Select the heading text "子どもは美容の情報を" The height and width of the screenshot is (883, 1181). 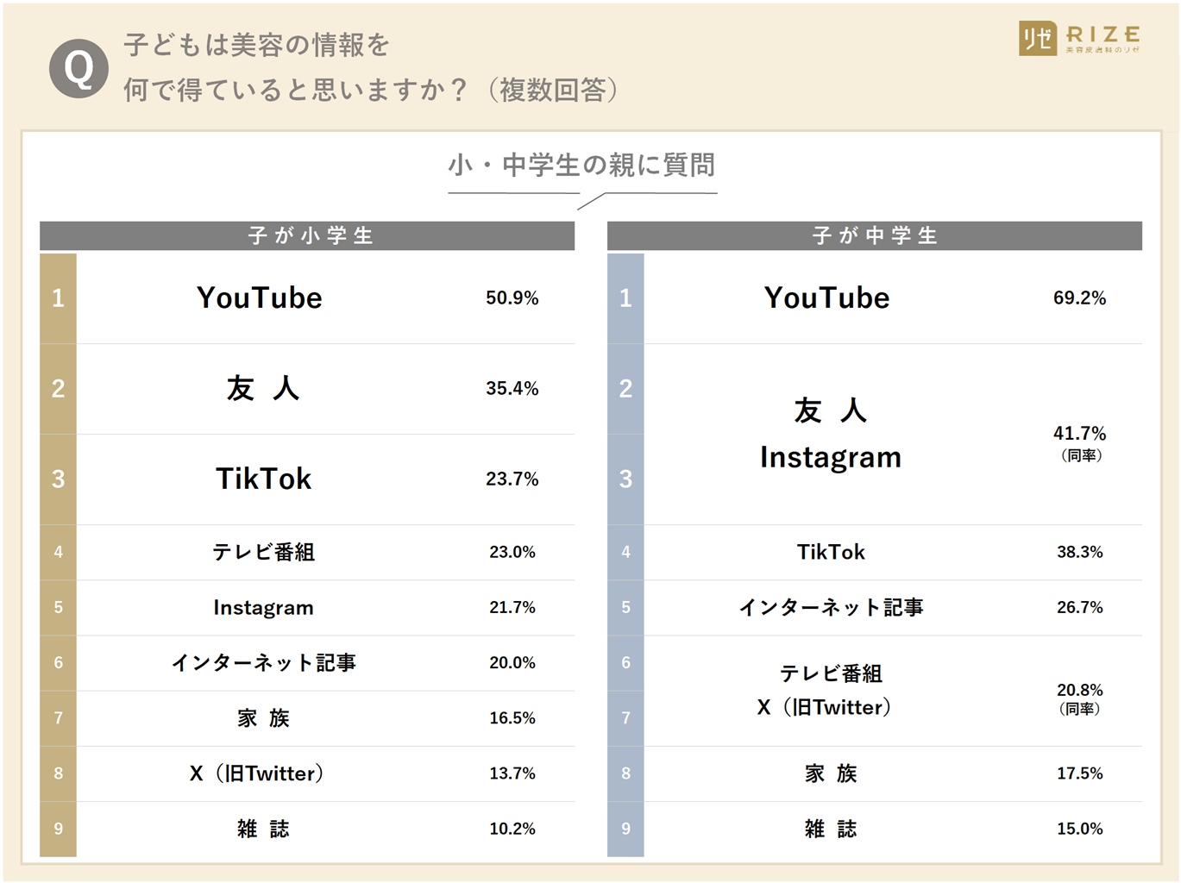point(257,45)
